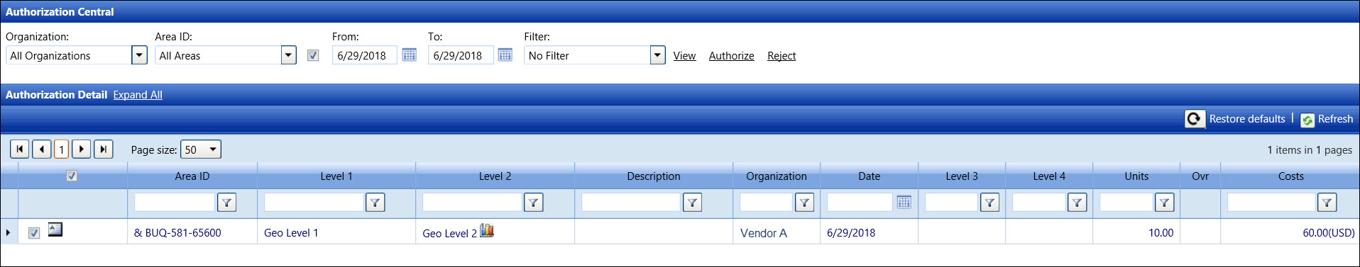Open the From date calendar picker

pos(409,55)
